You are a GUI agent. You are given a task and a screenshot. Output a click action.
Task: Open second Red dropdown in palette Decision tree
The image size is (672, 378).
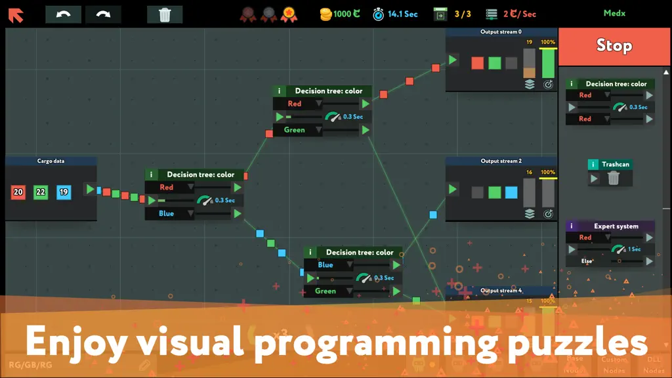tap(588, 119)
